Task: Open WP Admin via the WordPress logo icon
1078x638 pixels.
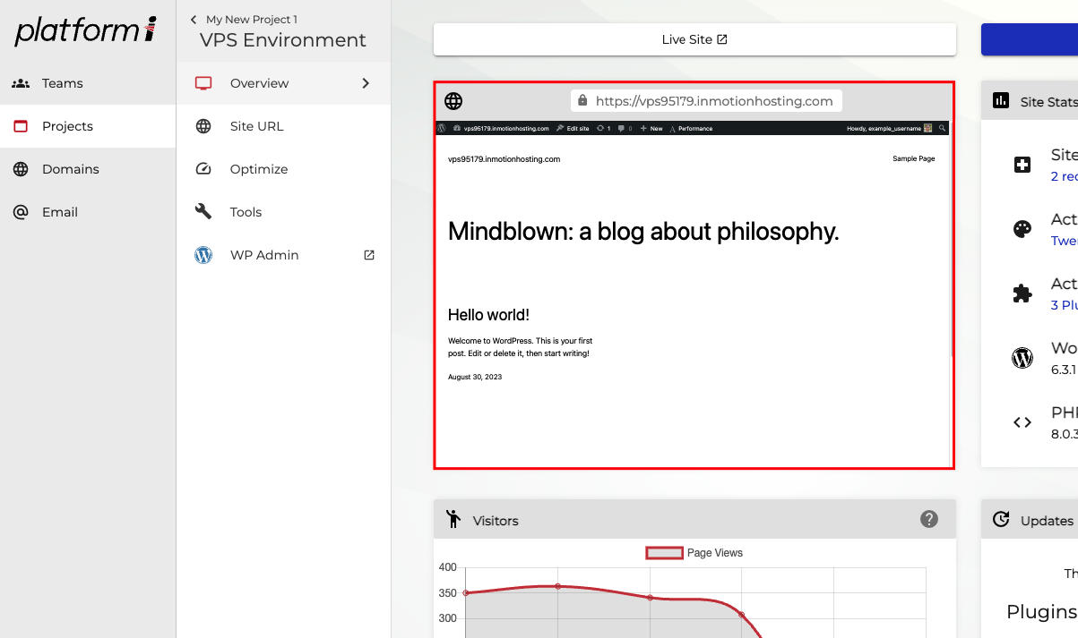Action: pyautogui.click(x=203, y=255)
